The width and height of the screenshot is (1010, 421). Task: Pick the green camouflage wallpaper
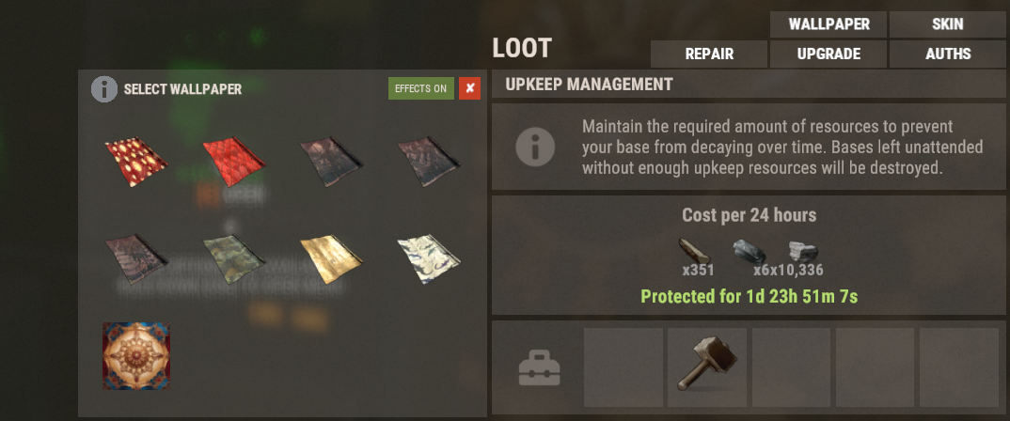click(234, 258)
